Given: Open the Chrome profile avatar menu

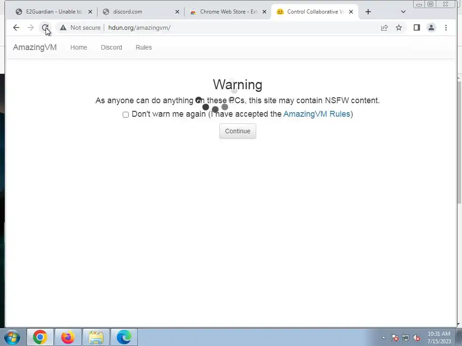Looking at the screenshot, I should click(431, 27).
